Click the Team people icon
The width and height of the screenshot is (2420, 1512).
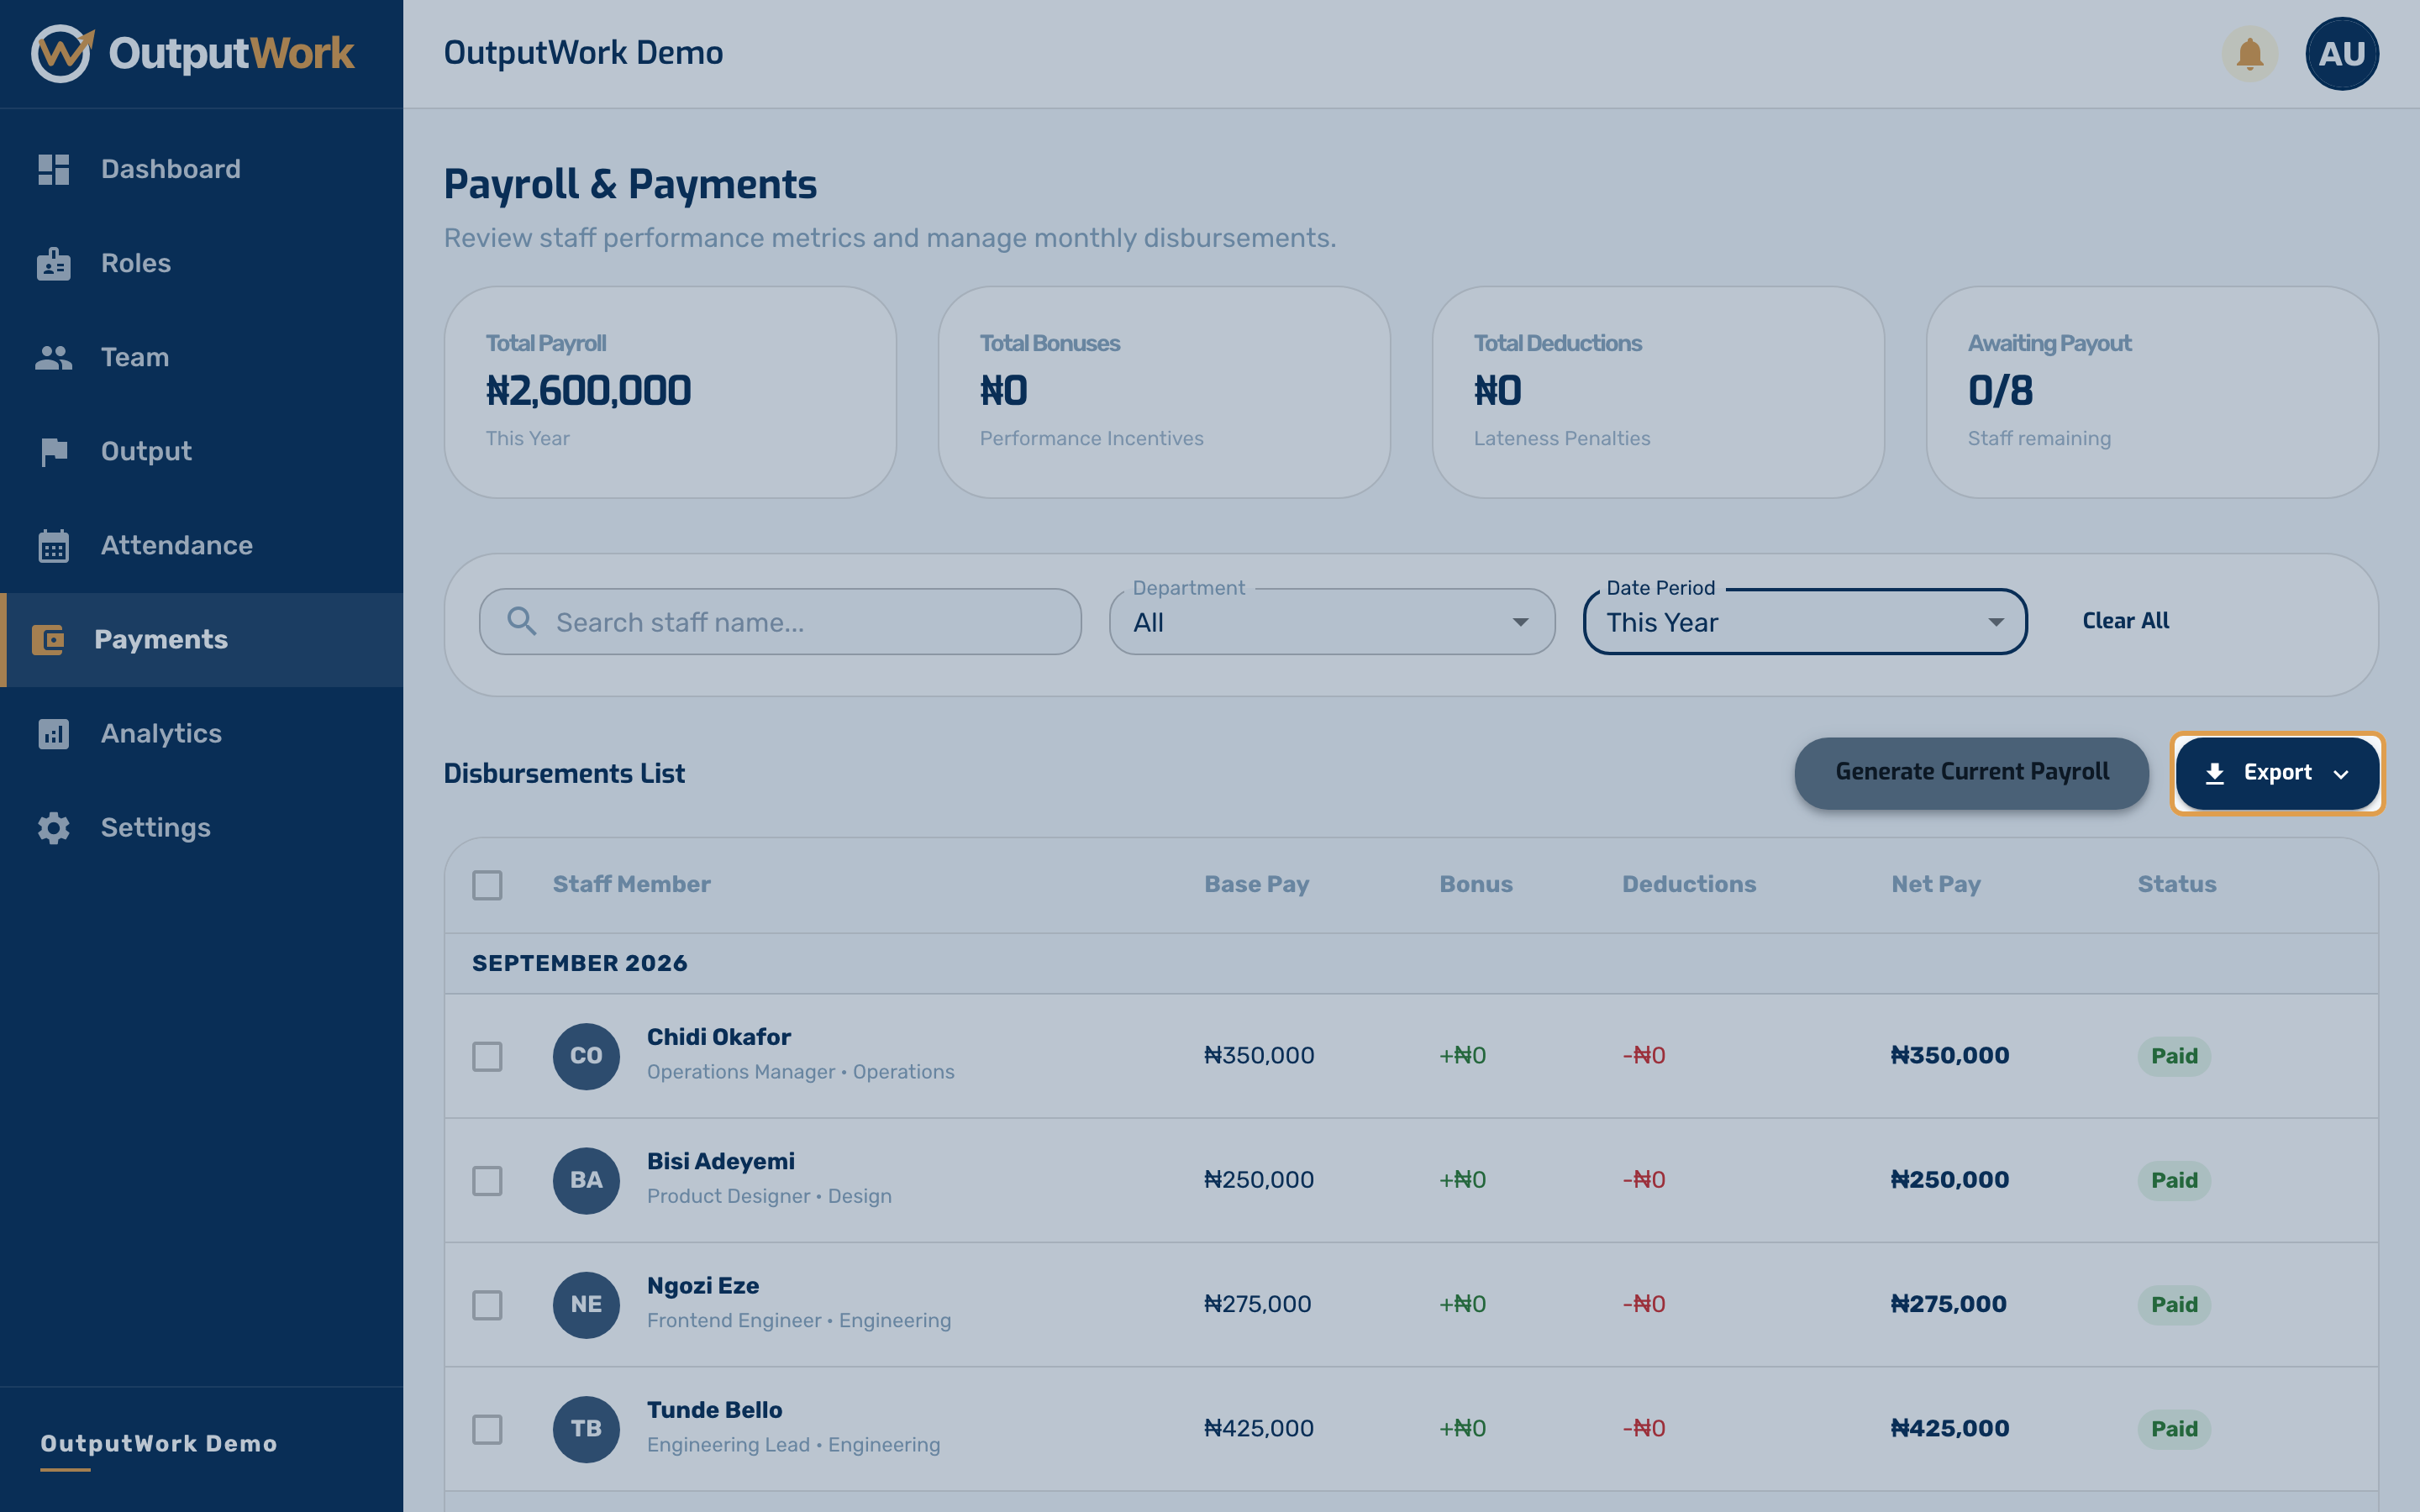click(x=54, y=357)
